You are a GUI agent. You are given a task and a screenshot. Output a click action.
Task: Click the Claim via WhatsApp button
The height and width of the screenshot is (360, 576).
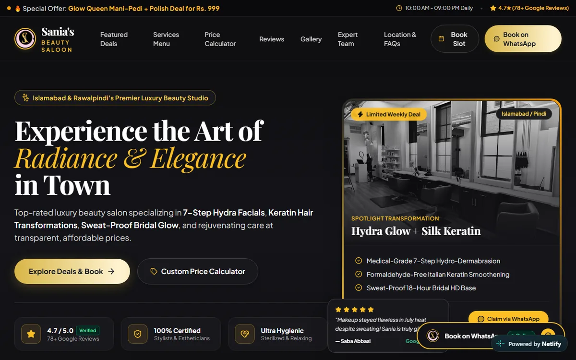pyautogui.click(x=508, y=319)
